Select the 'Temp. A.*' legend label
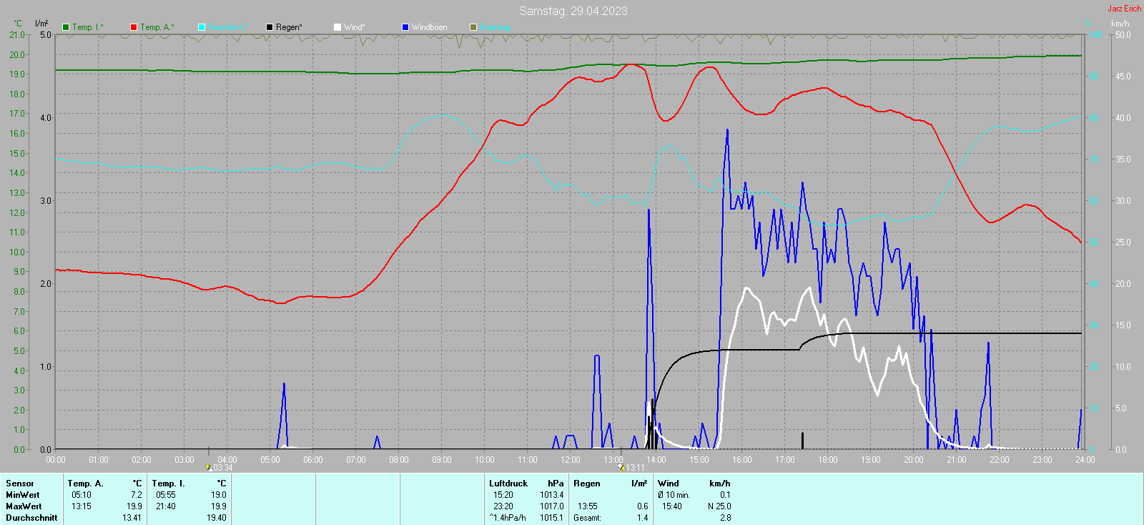1144x525 pixels. [157, 27]
